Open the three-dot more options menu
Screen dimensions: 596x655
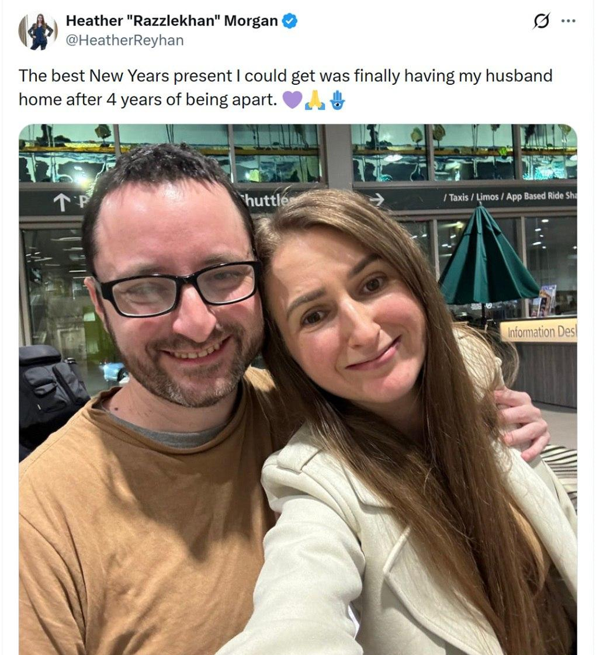coord(568,21)
